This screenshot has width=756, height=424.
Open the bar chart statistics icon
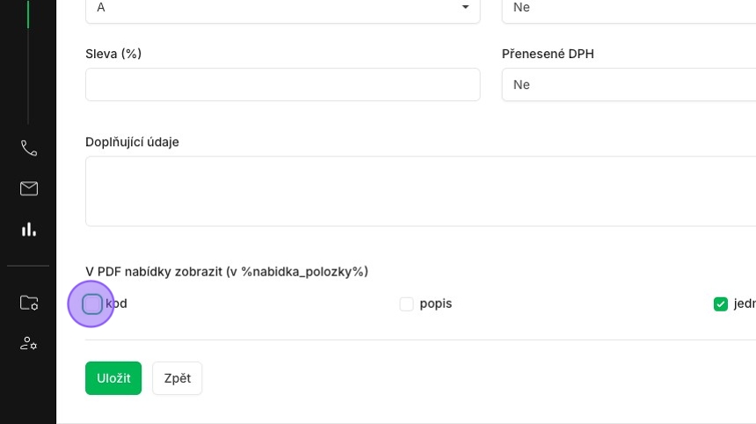tap(29, 229)
